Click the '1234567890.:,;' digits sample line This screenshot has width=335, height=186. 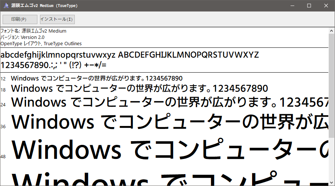pyautogui.click(x=53, y=65)
